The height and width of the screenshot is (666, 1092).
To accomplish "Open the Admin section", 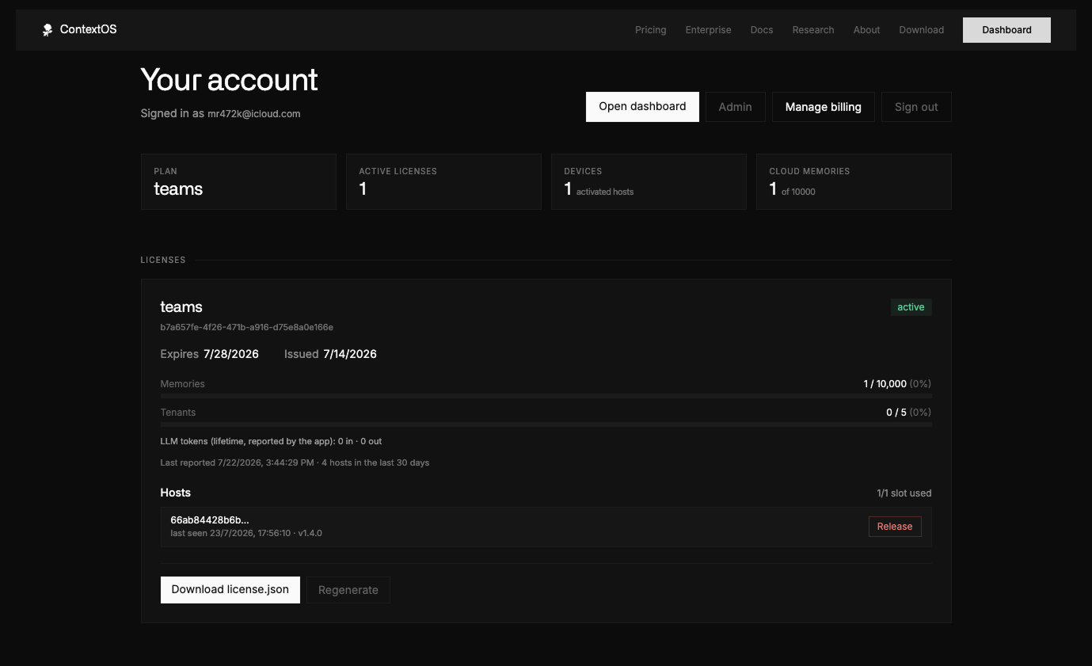I will (735, 107).
